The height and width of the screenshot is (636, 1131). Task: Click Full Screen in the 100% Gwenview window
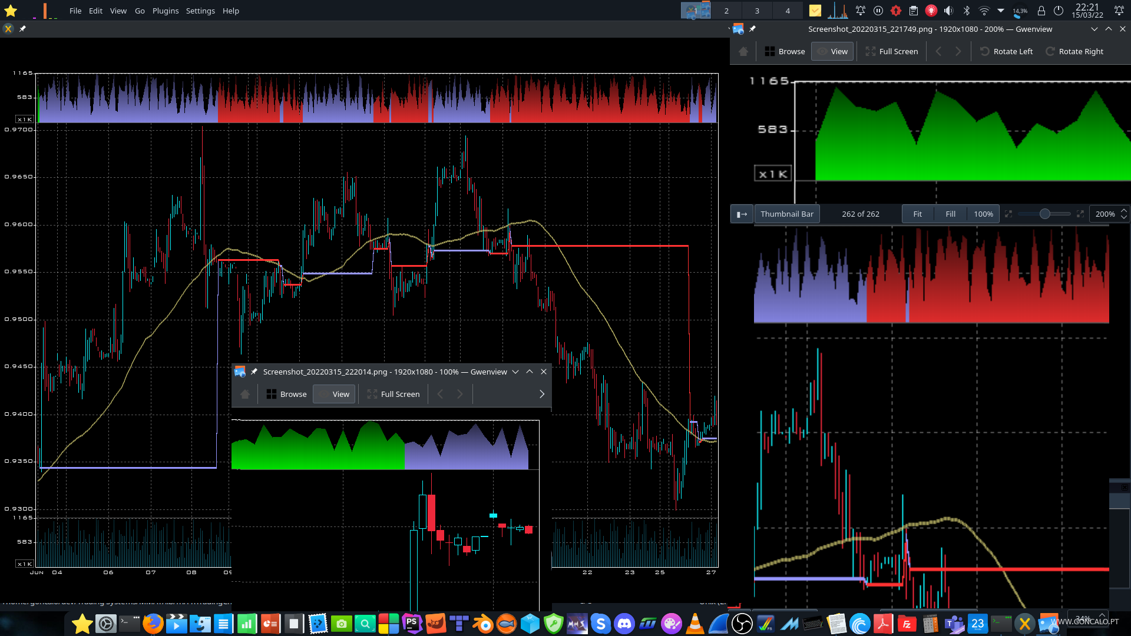tap(393, 394)
